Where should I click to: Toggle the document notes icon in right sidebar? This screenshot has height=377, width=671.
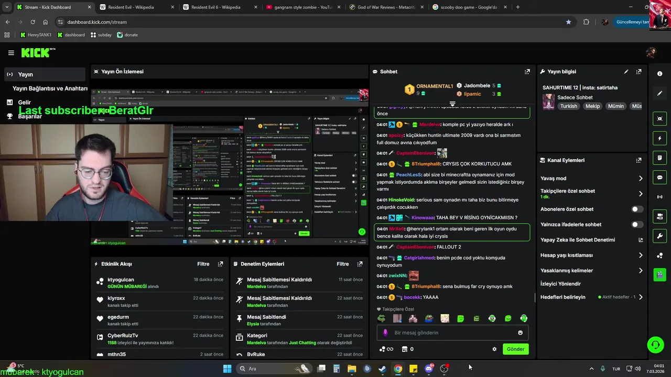[659, 158]
